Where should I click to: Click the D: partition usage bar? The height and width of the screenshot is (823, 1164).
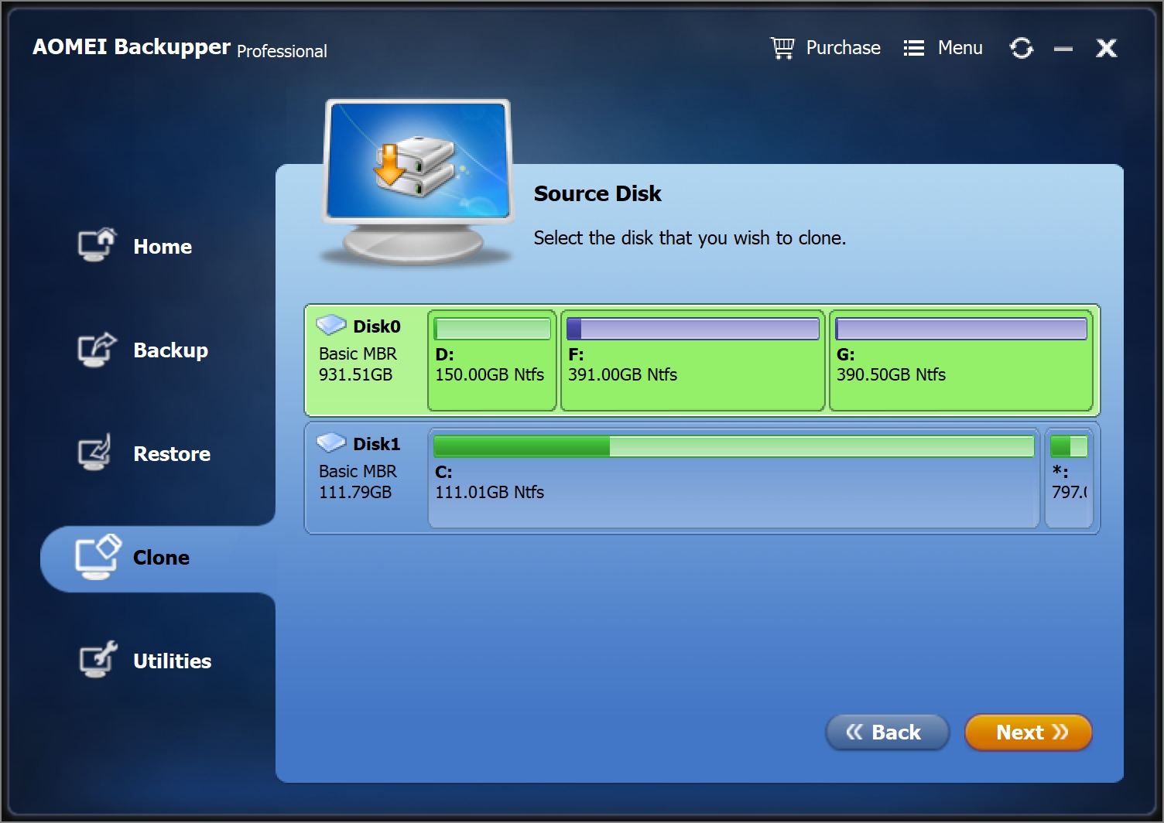point(492,329)
